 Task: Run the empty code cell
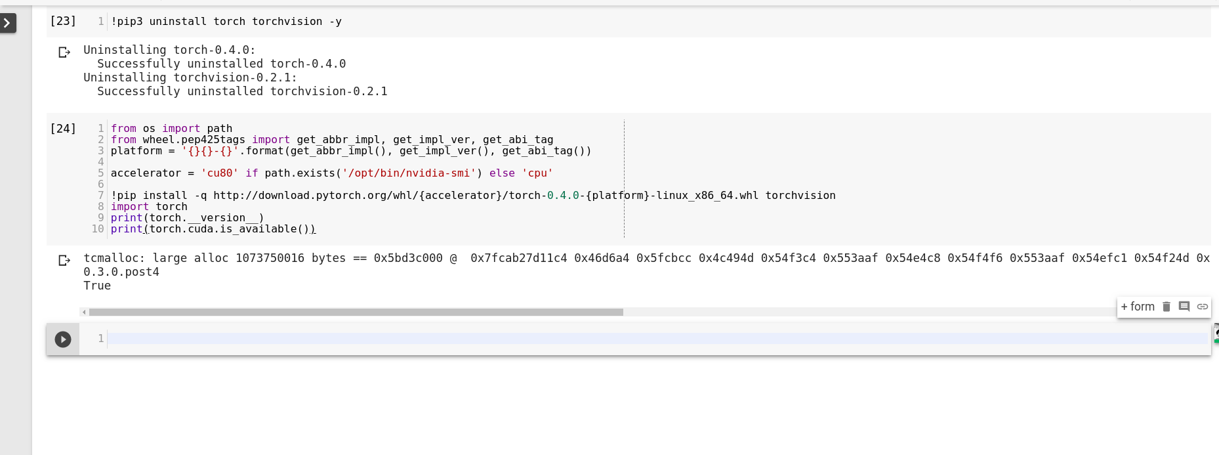(x=63, y=339)
